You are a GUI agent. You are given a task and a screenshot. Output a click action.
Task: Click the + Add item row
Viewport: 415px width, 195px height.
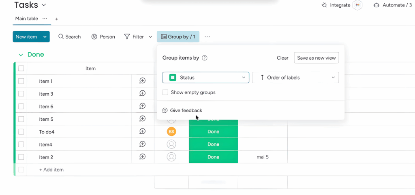(x=51, y=169)
